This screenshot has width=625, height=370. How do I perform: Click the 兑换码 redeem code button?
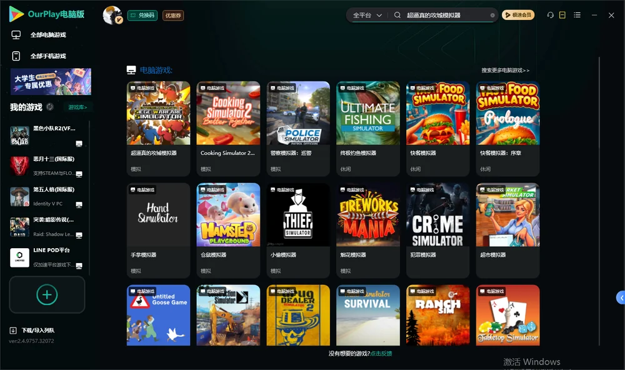coord(142,16)
